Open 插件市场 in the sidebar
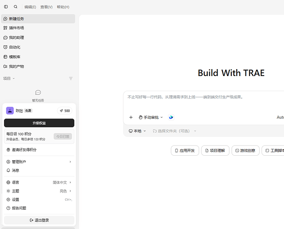Image resolution: width=284 pixels, height=229 pixels. [x=38, y=28]
